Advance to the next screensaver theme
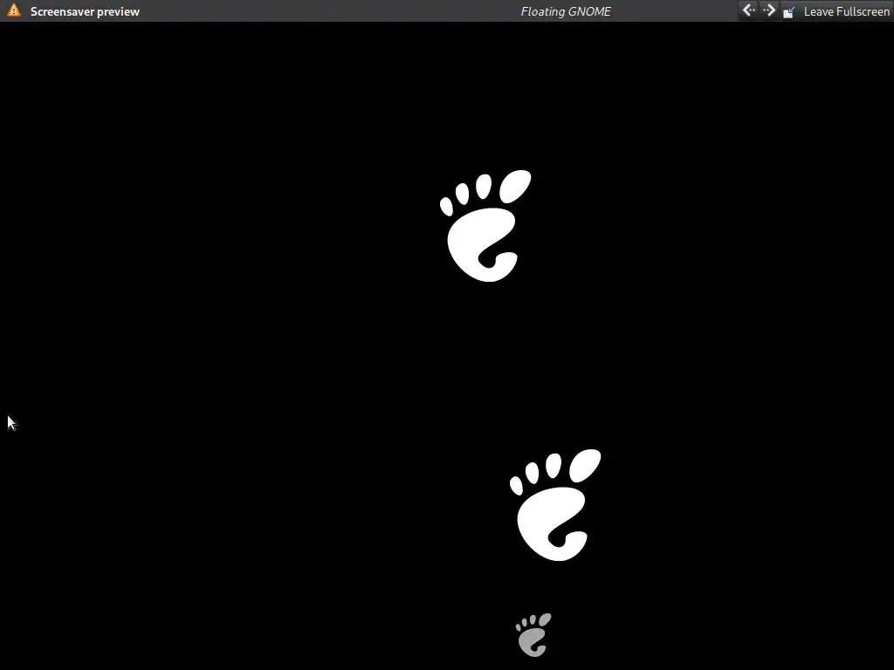Screen dimensions: 894x670 click(x=769, y=10)
